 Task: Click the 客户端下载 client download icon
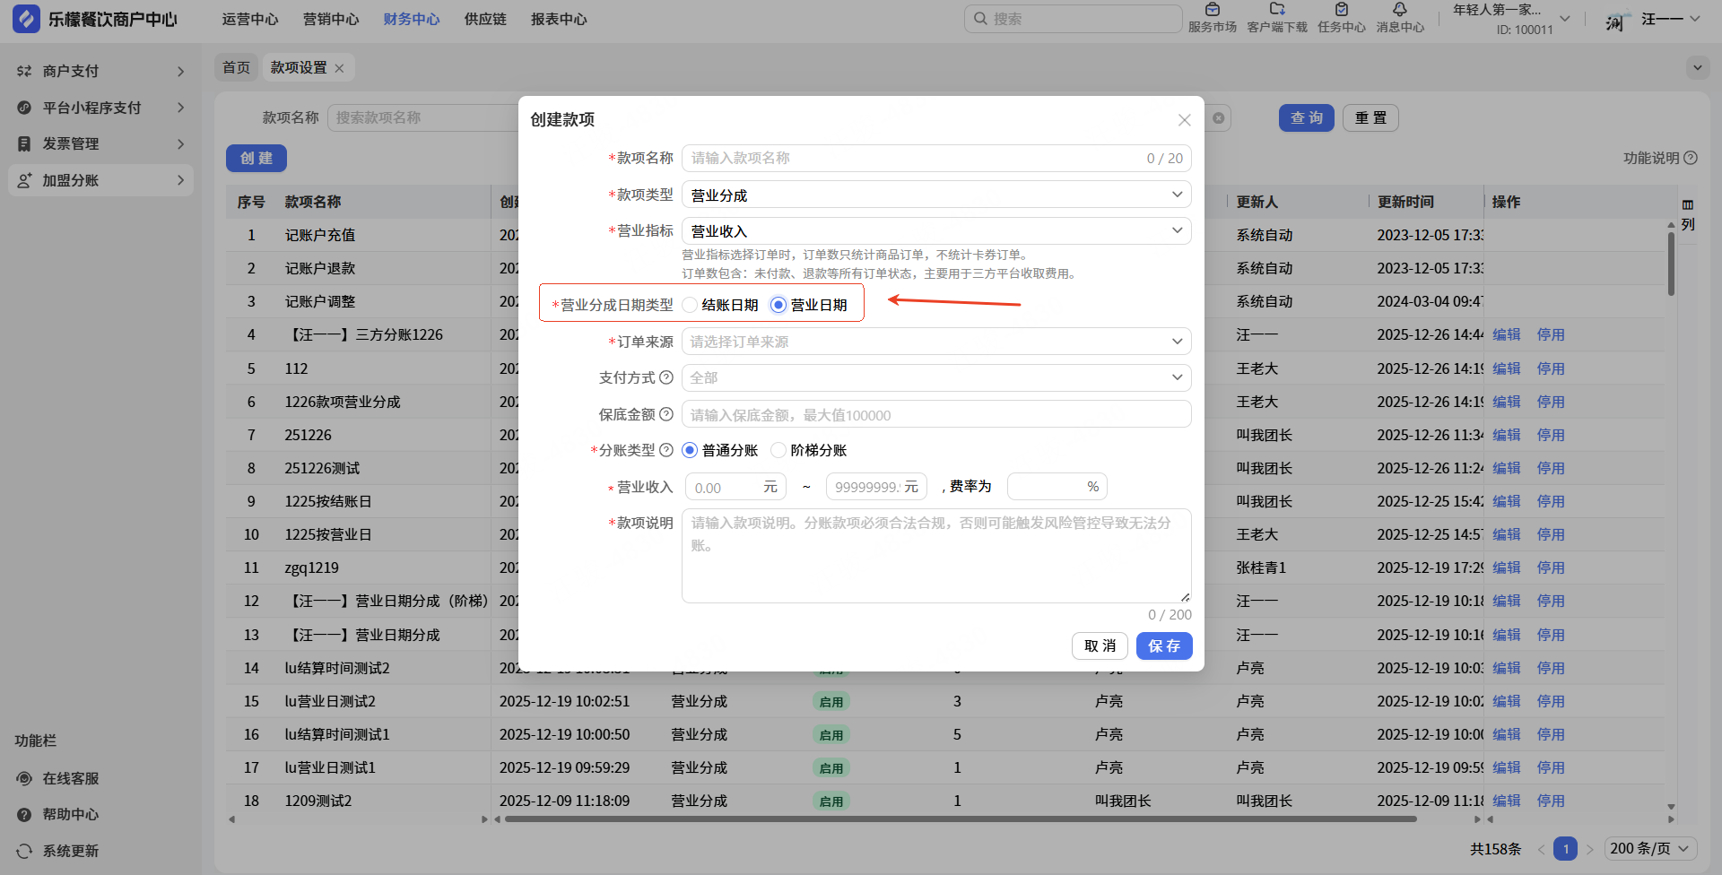tap(1276, 11)
